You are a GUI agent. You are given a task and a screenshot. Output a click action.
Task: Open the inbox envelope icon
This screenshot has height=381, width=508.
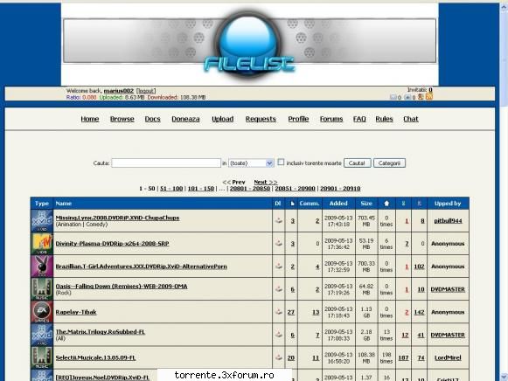(393, 97)
